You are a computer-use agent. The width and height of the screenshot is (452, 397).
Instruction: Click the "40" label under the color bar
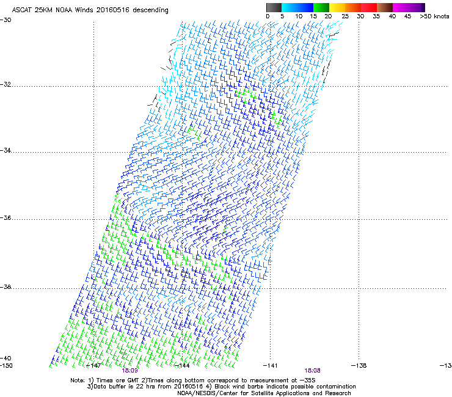point(392,16)
